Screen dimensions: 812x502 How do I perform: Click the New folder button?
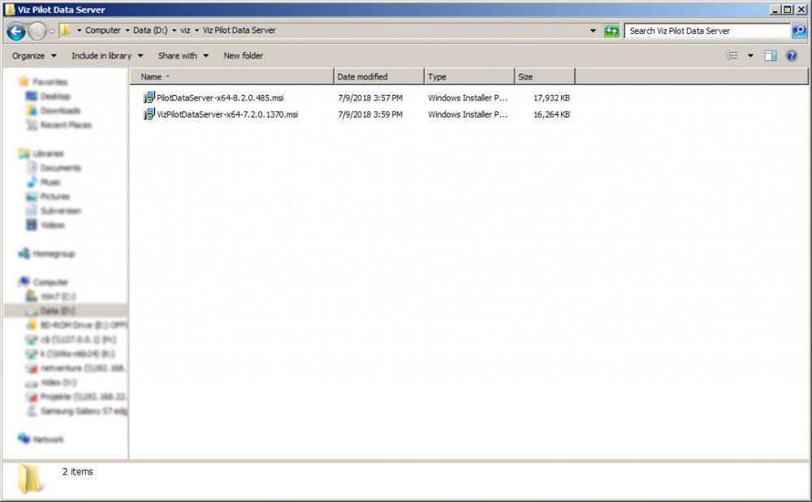tap(243, 56)
